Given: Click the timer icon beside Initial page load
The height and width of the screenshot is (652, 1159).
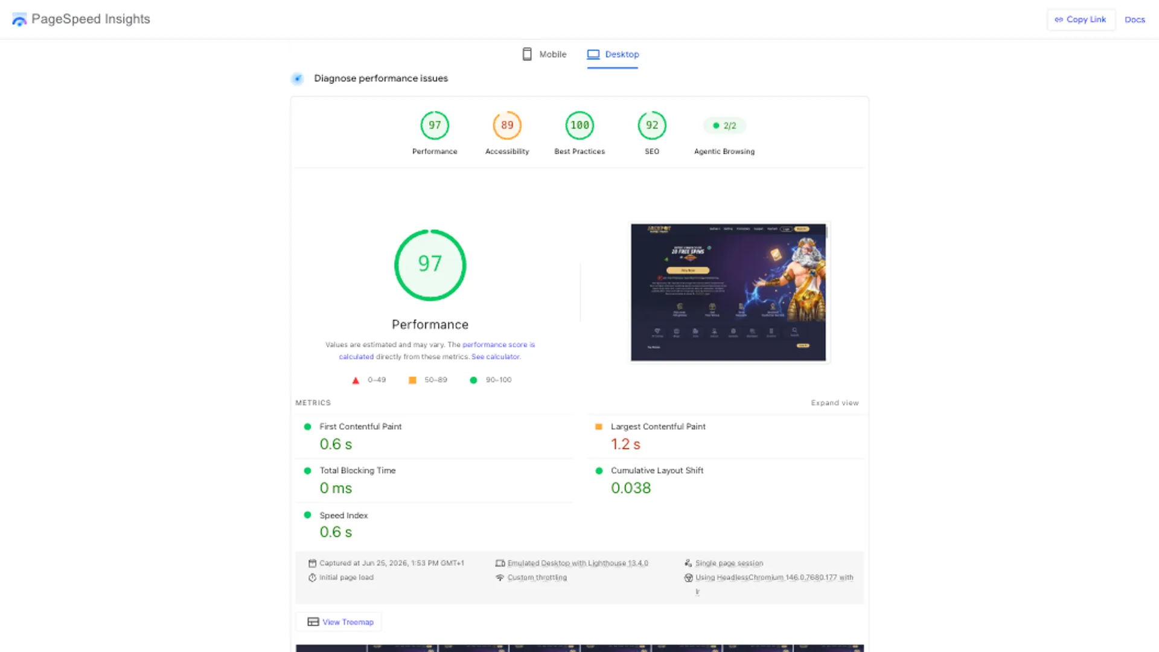Looking at the screenshot, I should coord(312,578).
